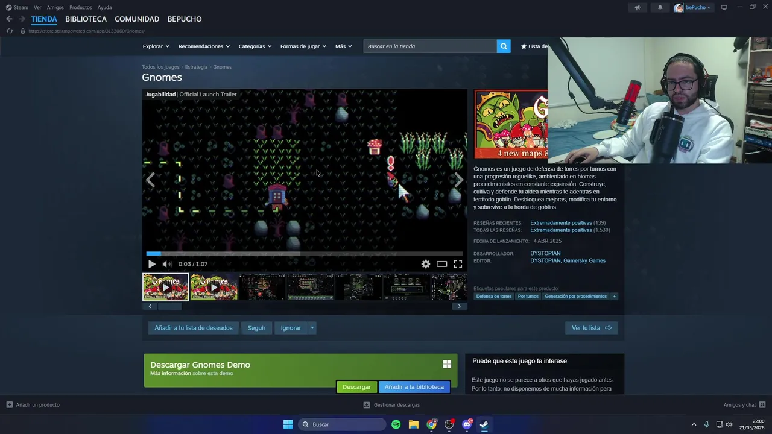772x434 pixels.
Task: Click the thumbnail strip scrollbar handle
Action: click(x=169, y=306)
